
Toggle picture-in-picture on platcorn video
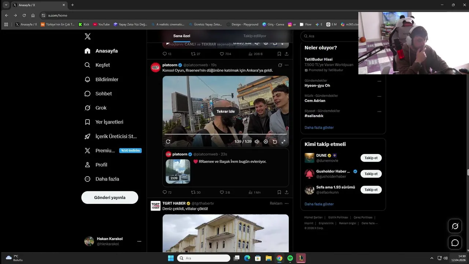click(274, 142)
